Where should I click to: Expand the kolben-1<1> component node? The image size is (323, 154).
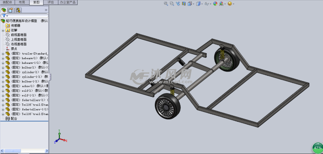3,82
